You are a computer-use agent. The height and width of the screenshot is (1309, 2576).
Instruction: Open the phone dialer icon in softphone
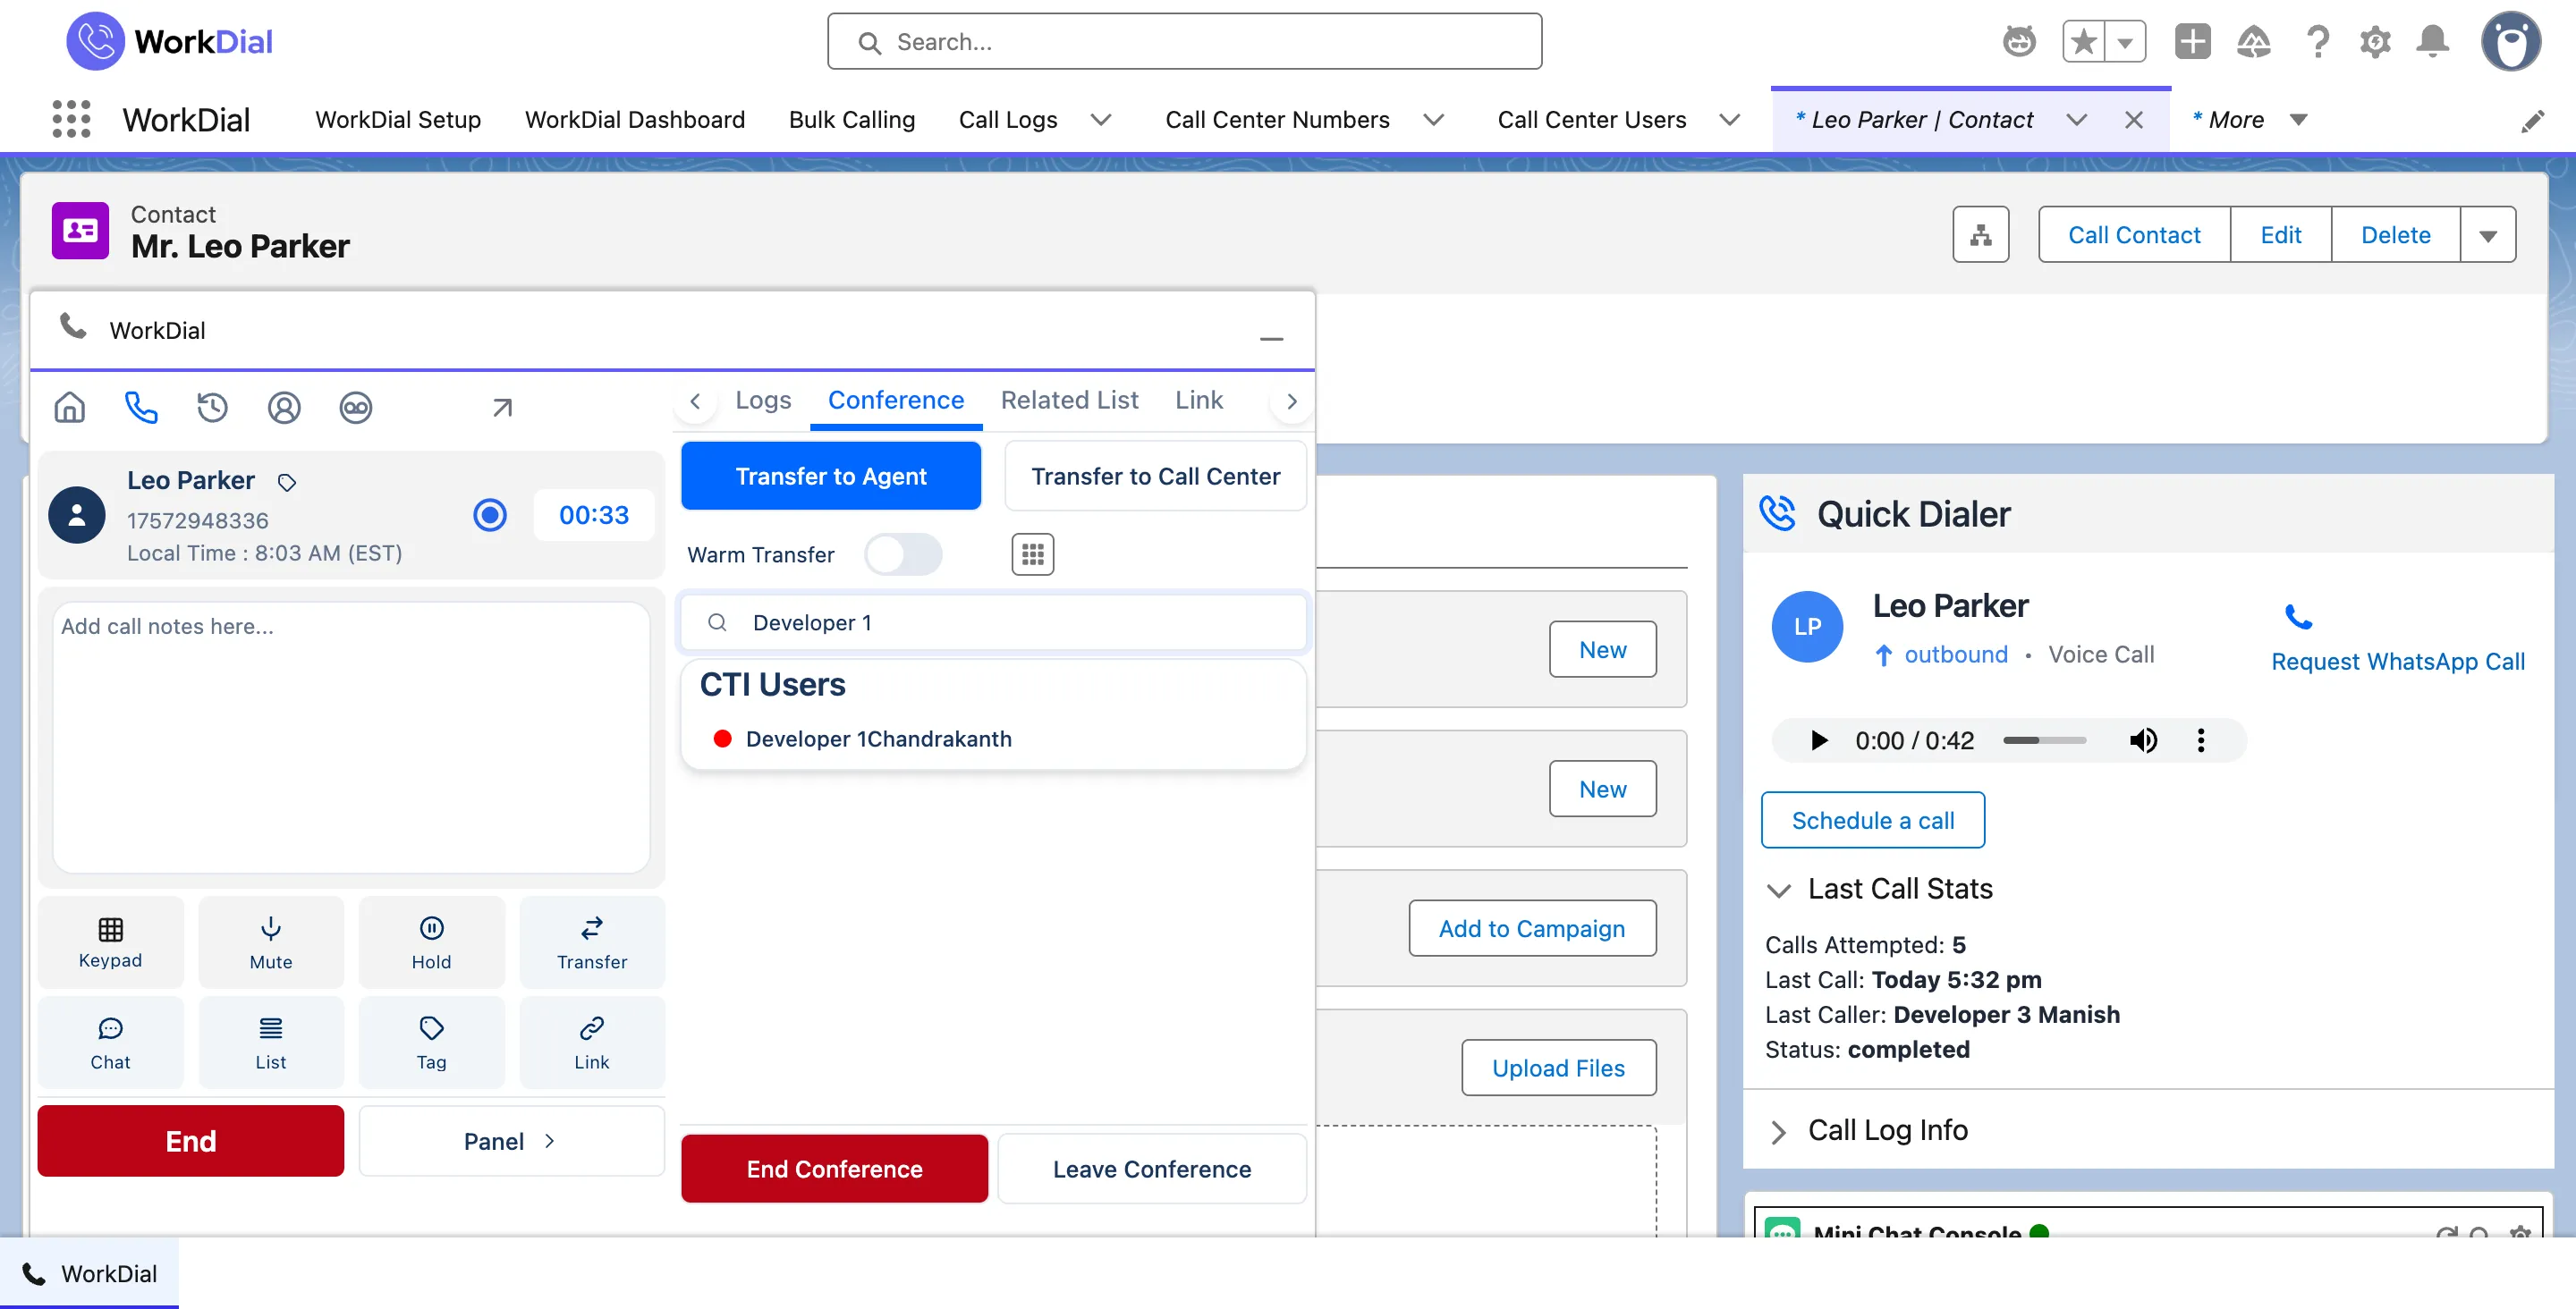tap(141, 407)
